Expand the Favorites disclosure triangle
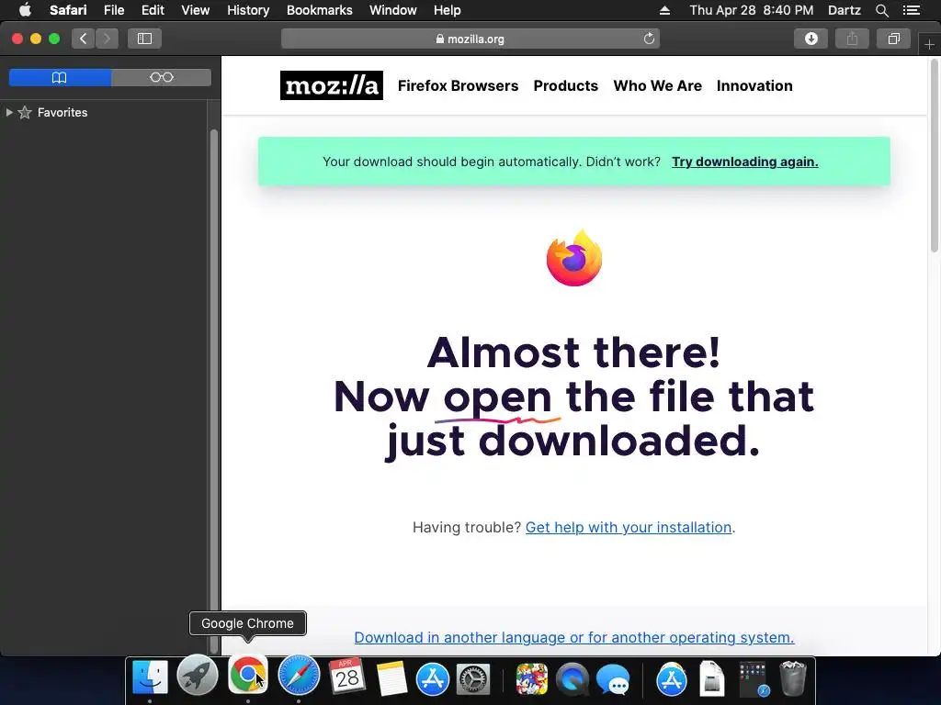941x705 pixels. 9,112
